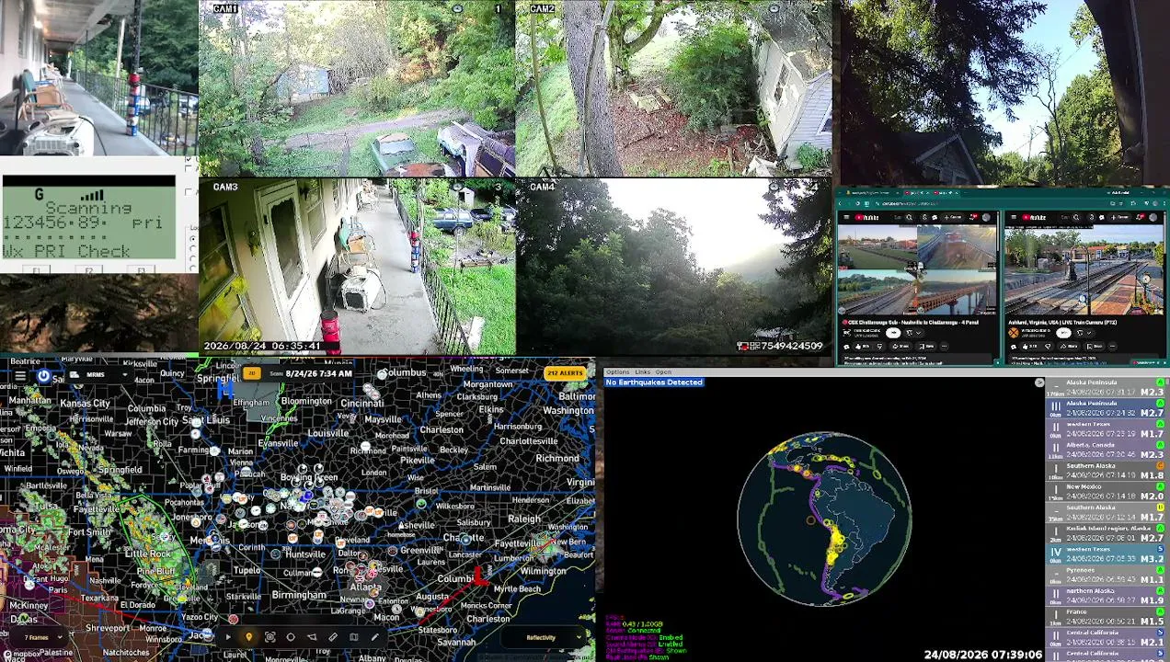Click Create button in left YouTube pane
The image size is (1170, 662).
pyautogui.click(x=953, y=217)
